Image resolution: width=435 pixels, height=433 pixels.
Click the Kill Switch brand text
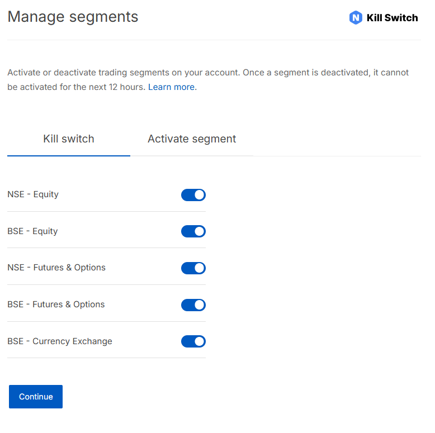(x=392, y=18)
